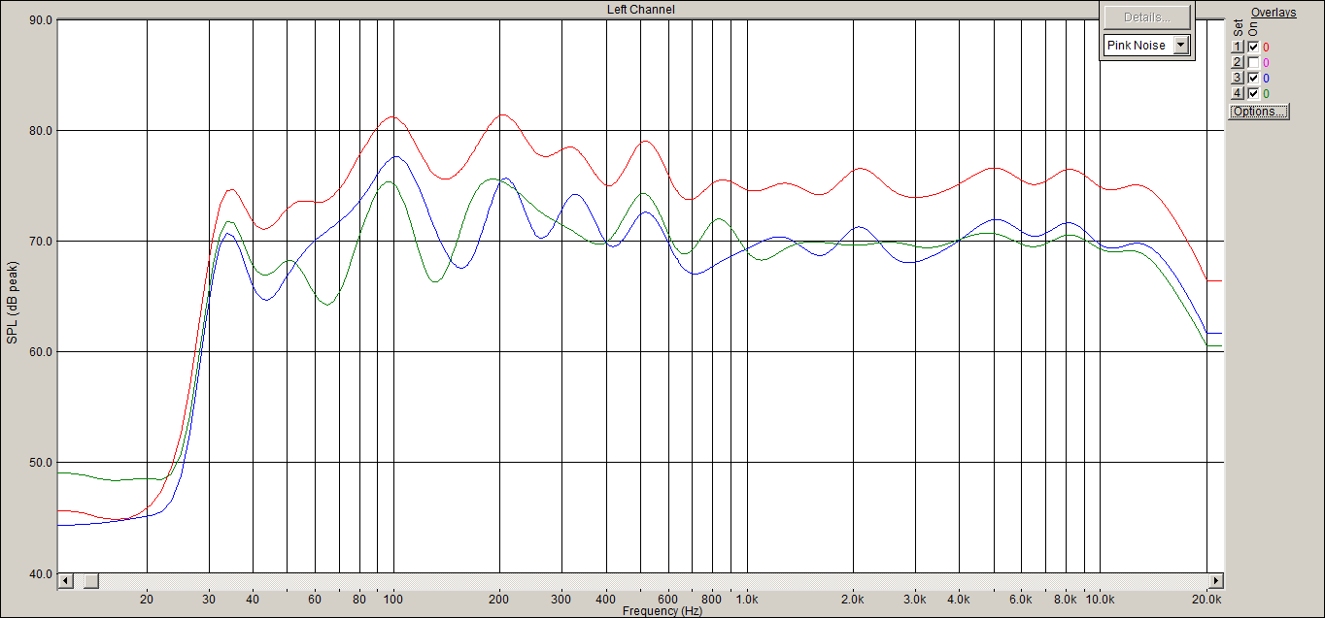The height and width of the screenshot is (618, 1325).
Task: Click the Frequency (Hz) axis label
Action: pos(662,611)
